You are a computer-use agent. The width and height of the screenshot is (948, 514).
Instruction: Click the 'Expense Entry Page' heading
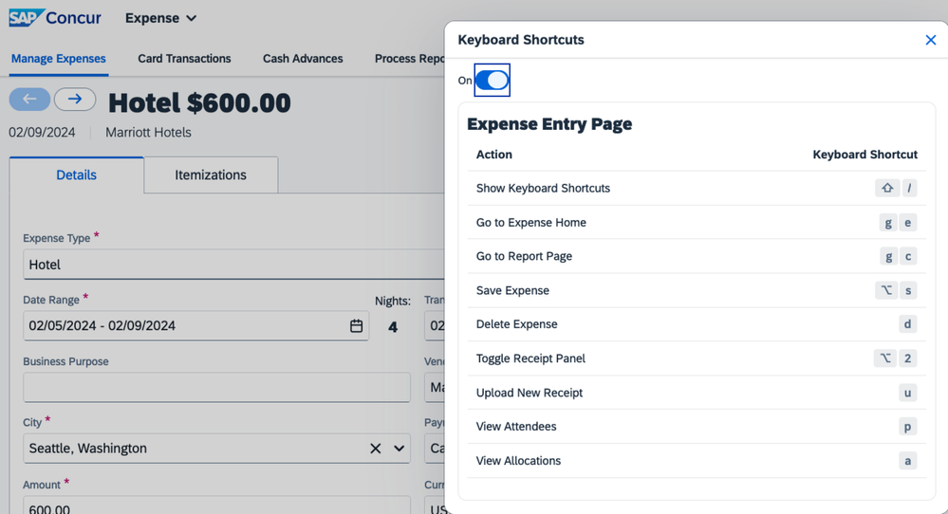(549, 124)
